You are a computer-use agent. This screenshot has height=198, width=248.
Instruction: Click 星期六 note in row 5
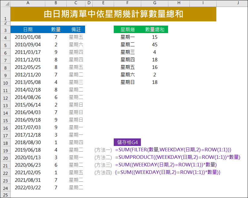76,45
